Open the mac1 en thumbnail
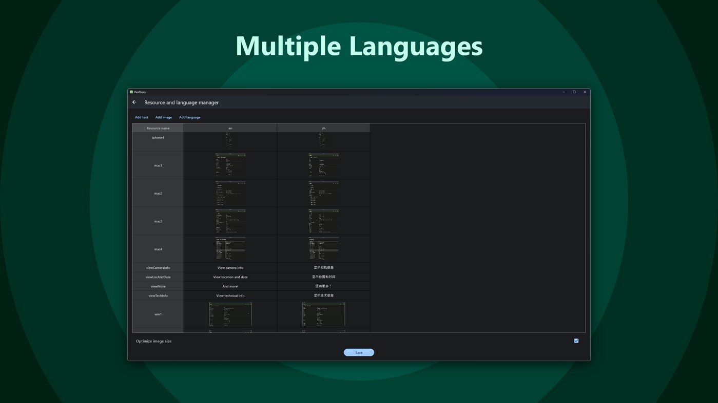 230,165
